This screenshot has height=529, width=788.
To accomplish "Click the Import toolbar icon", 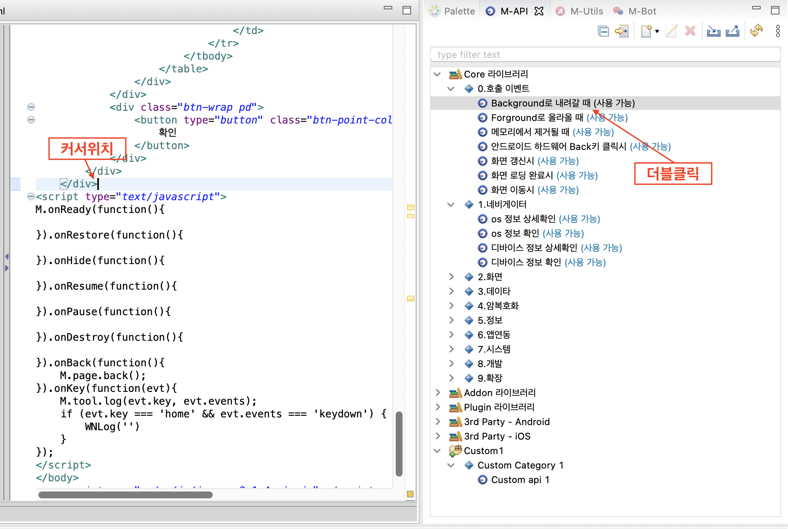I will [713, 31].
